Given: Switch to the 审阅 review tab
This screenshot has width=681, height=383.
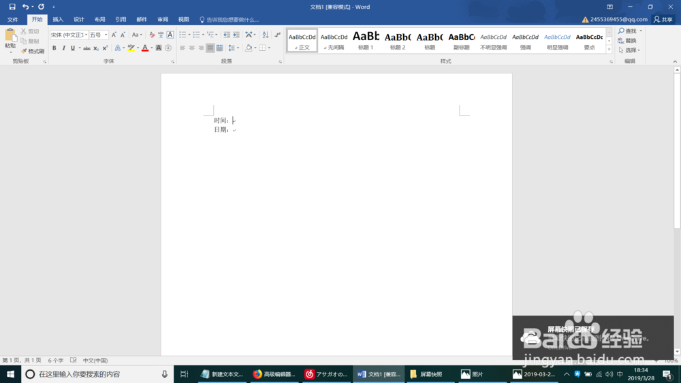Looking at the screenshot, I should 163,20.
